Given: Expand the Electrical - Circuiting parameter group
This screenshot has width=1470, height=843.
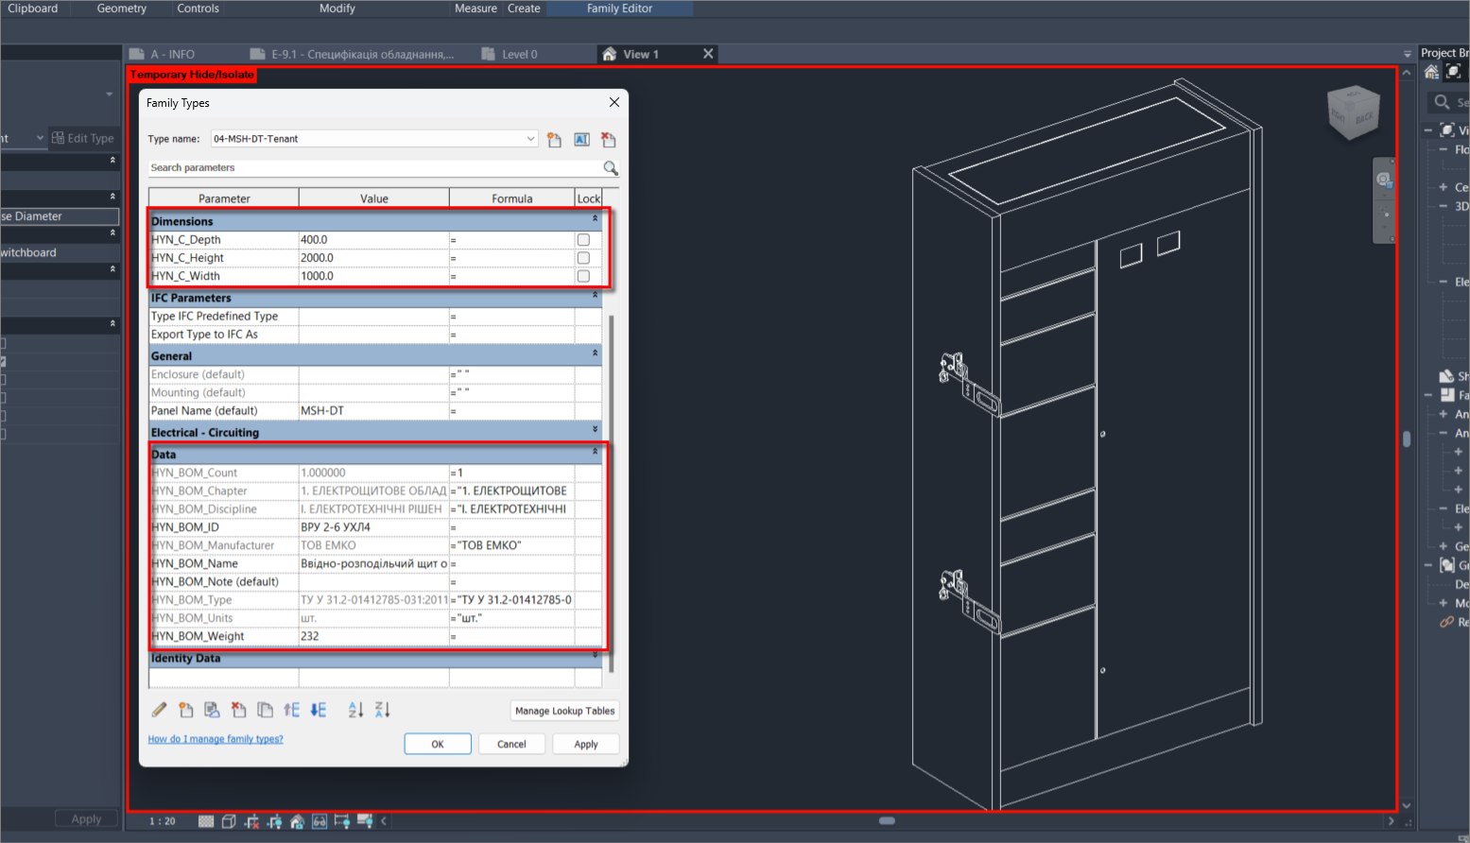Looking at the screenshot, I should (x=595, y=429).
